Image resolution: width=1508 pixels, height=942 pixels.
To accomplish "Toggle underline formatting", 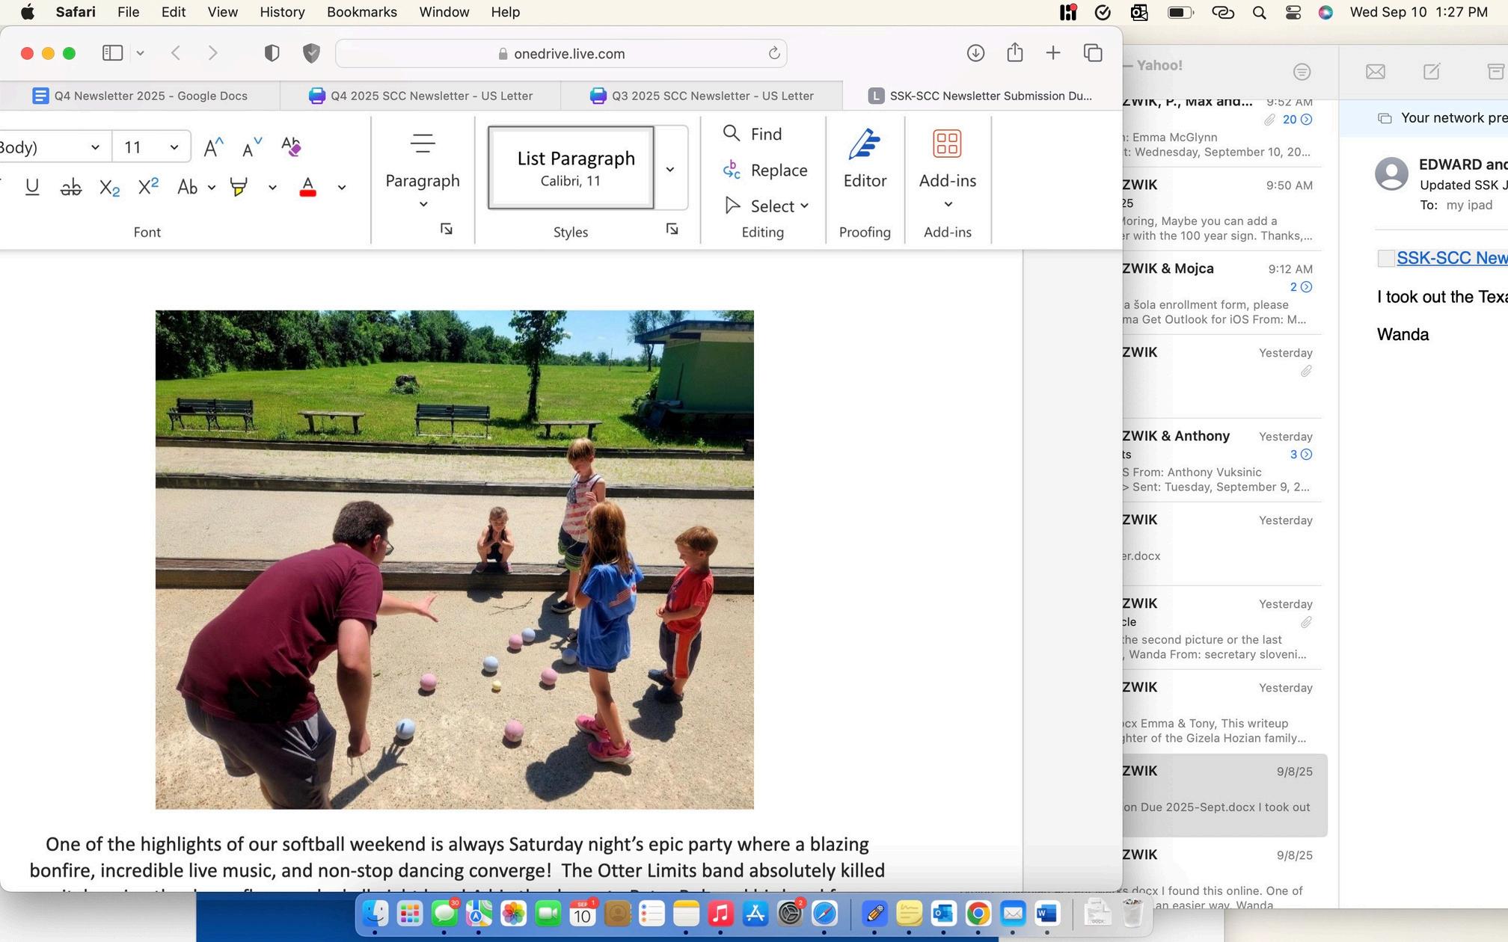I will (x=32, y=187).
